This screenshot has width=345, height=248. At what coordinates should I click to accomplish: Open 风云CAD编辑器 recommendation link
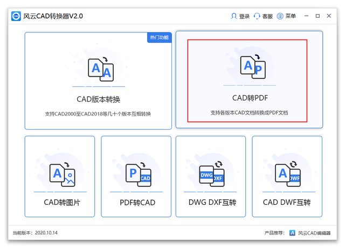click(314, 233)
